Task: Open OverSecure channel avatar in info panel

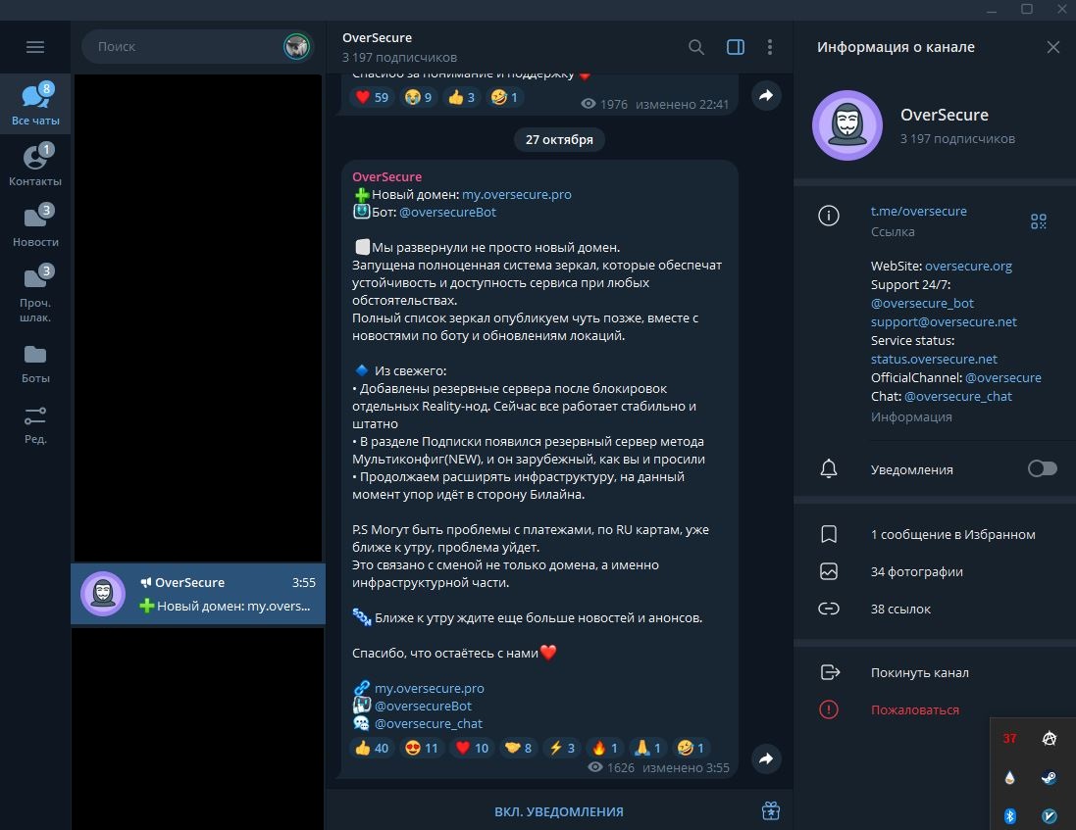Action: tap(846, 125)
